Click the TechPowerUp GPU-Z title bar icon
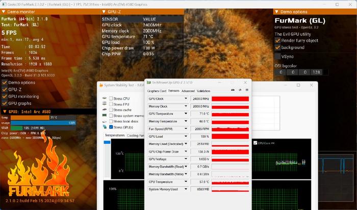Viewport: 357px width, 210px height. pos(149,83)
